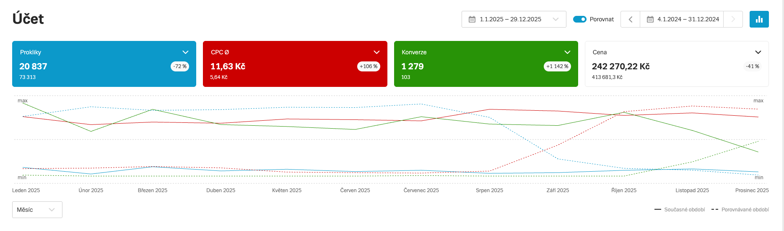This screenshot has width=784, height=231.
Task: Toggle the Porovnat comparison switch
Action: pos(579,19)
